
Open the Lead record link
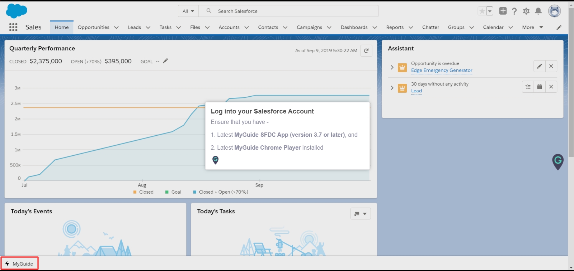417,91
